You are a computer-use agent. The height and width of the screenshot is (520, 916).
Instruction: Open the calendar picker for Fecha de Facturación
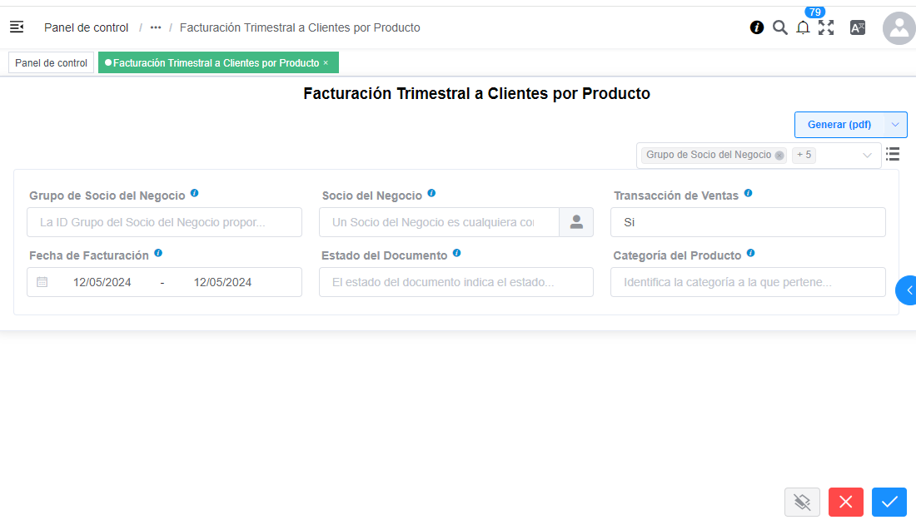(42, 282)
